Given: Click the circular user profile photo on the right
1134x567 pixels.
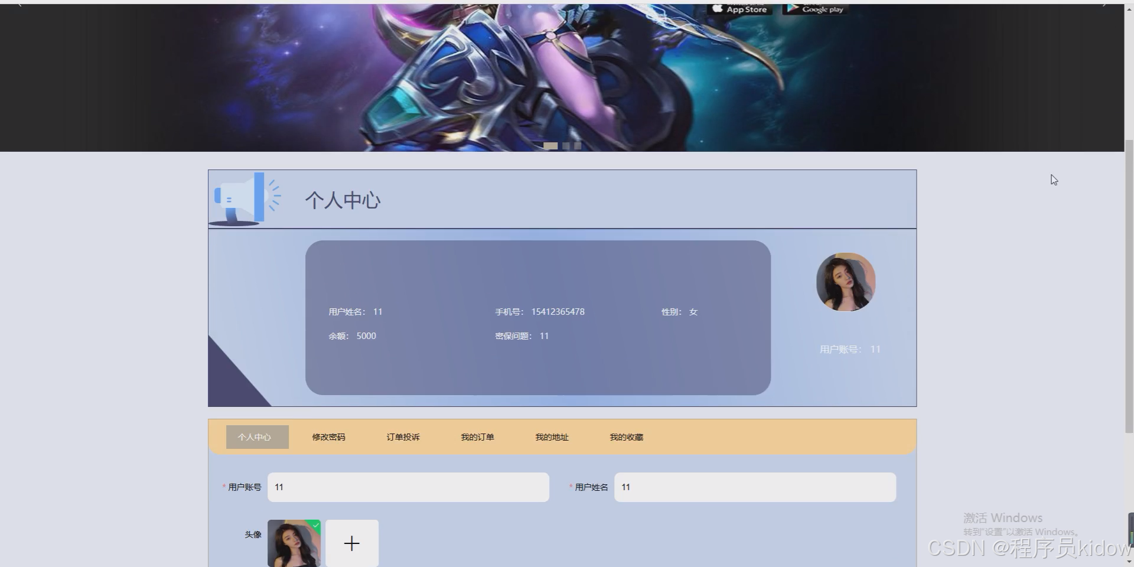Looking at the screenshot, I should pyautogui.click(x=846, y=282).
